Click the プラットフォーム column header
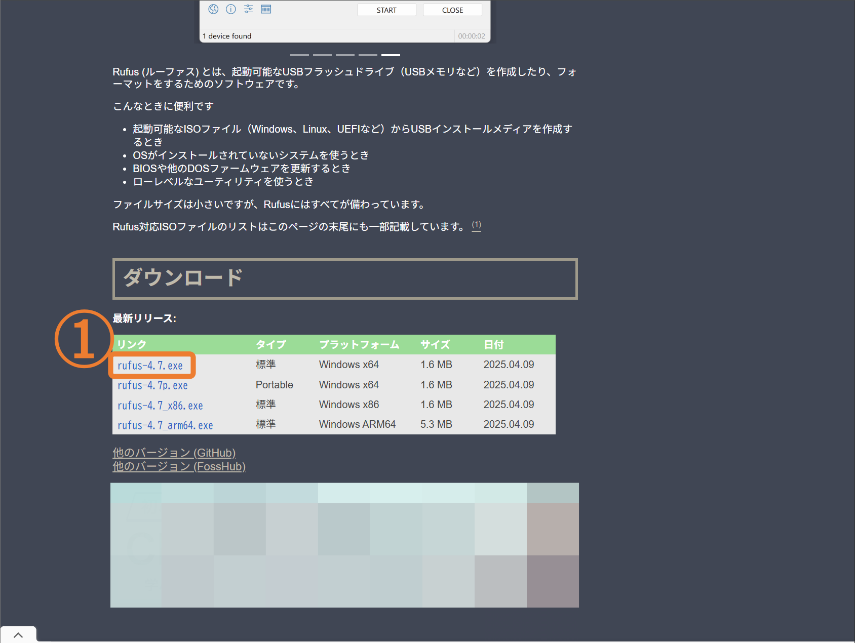This screenshot has height=643, width=855. 359,344
